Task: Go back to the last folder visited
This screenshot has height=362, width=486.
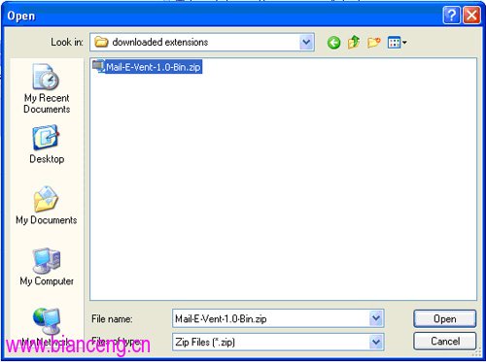Action: pos(333,43)
